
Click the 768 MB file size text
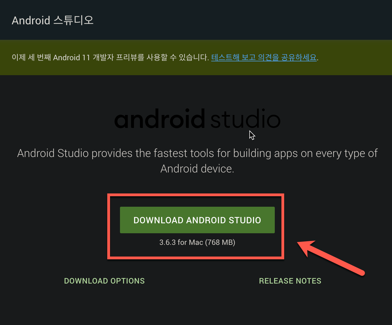(x=220, y=242)
